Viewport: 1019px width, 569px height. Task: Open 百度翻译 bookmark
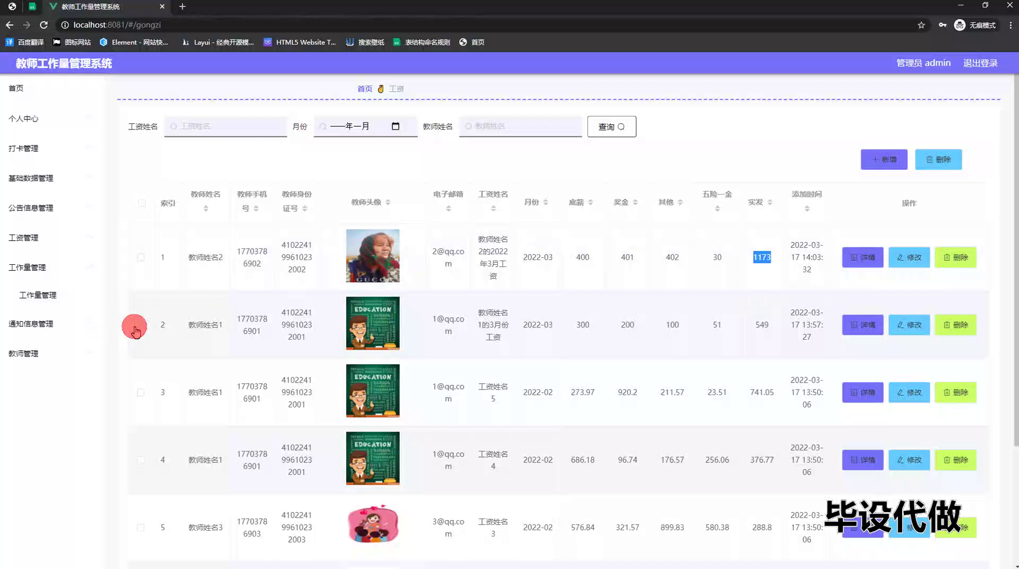(25, 42)
